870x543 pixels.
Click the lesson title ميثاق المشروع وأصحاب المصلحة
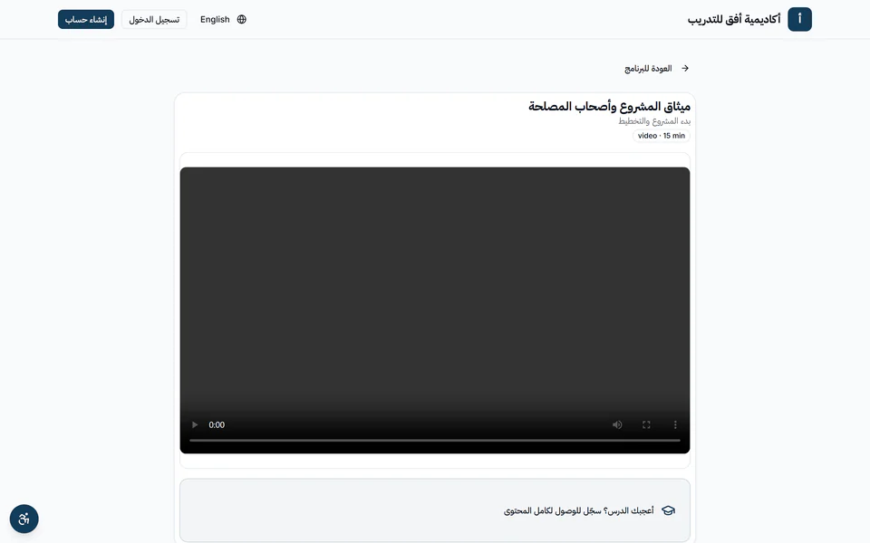(x=609, y=107)
